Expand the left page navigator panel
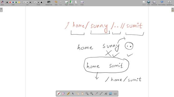174x97 pixels. 1,10
